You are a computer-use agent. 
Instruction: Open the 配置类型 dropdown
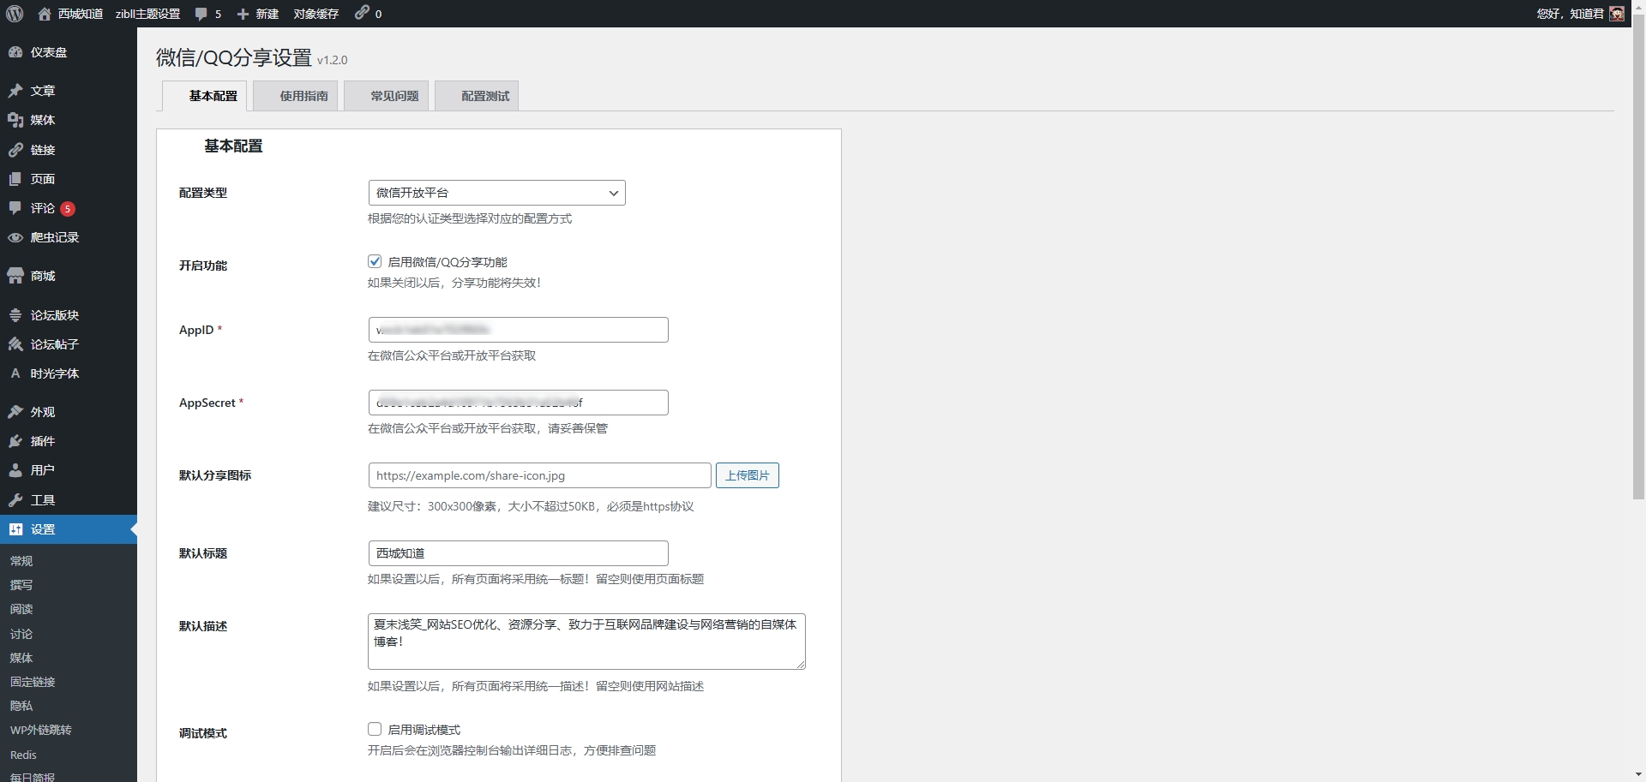[496, 193]
